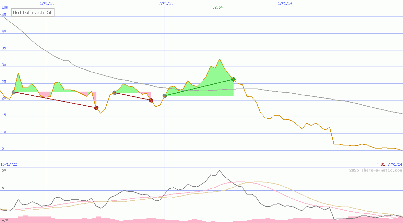The image size is (403, 223).
Task: Click the green winning trade trend line
Action: pos(199,87)
